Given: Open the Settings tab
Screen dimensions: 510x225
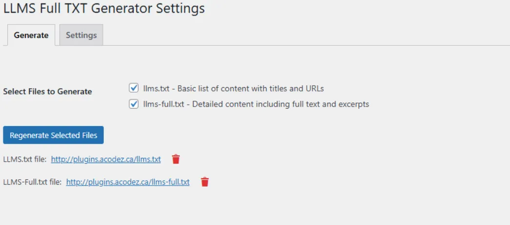Looking at the screenshot, I should 81,35.
